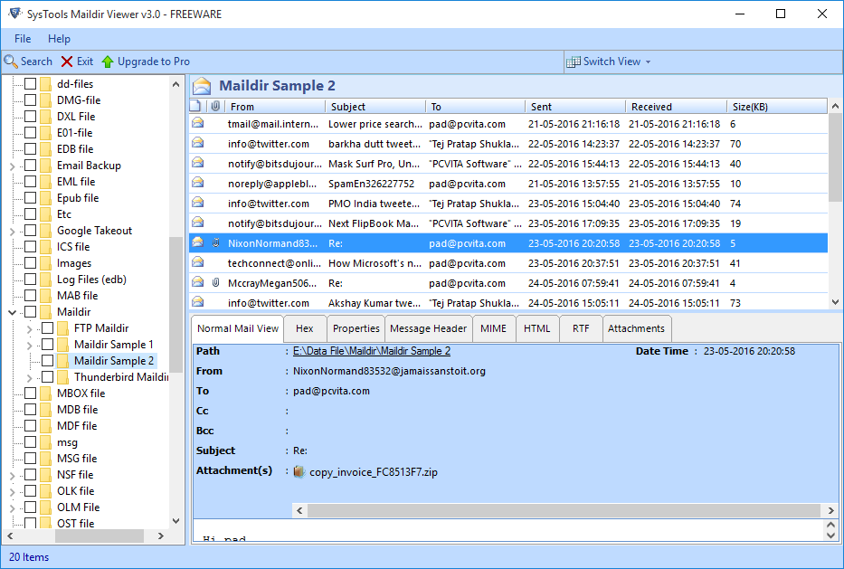Viewport: 844px width, 569px height.
Task: Click folder icon of Email Backup
Action: [x=46, y=166]
